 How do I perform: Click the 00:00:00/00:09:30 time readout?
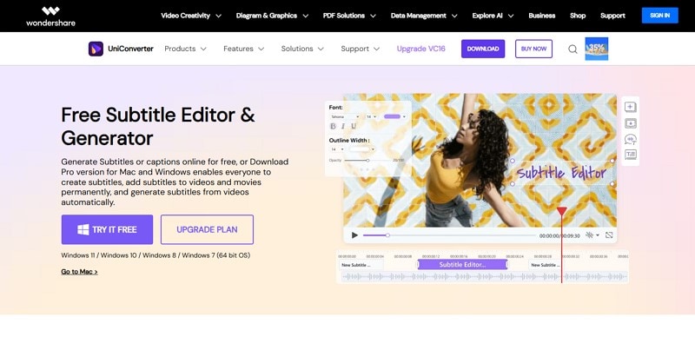[x=559, y=236]
